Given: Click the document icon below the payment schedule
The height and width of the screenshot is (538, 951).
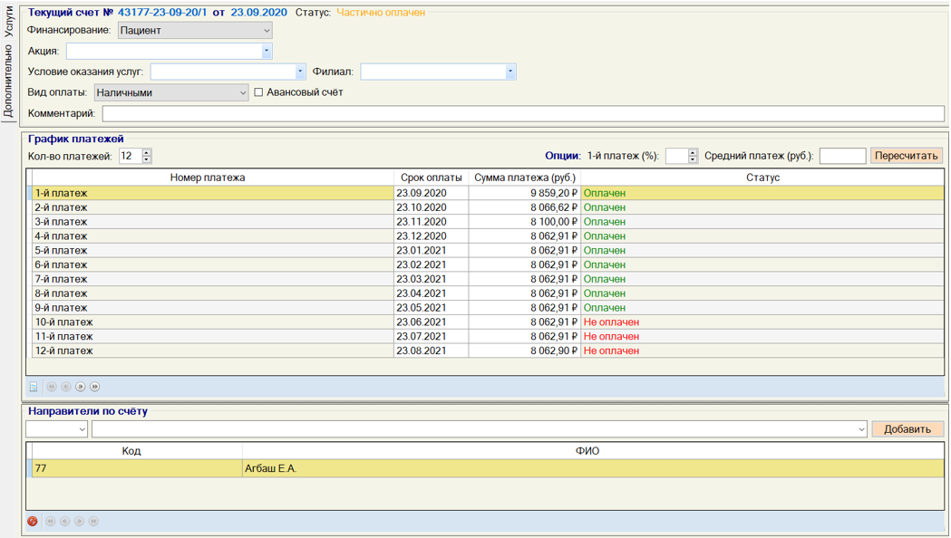Looking at the screenshot, I should (x=34, y=387).
